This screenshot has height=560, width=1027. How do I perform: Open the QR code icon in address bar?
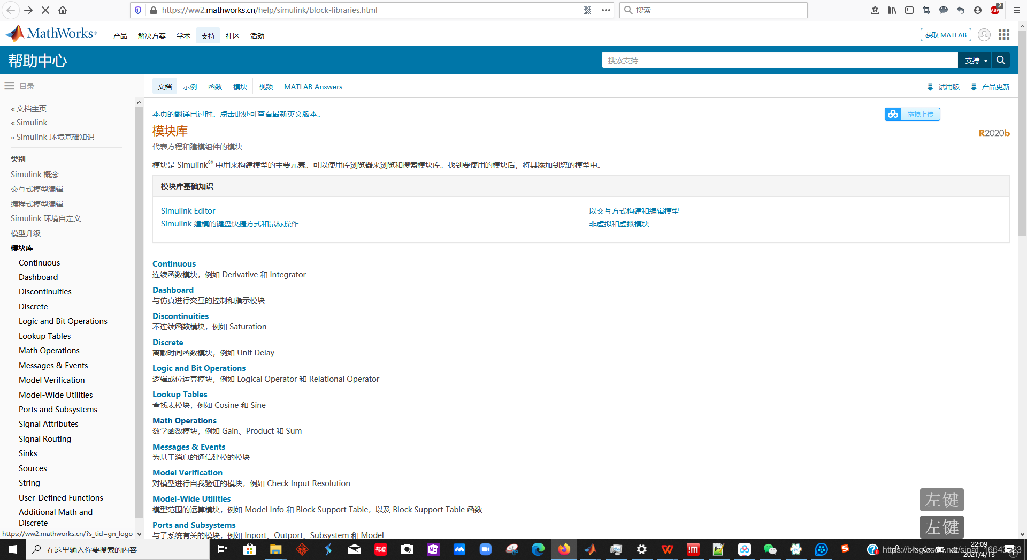pyautogui.click(x=587, y=10)
